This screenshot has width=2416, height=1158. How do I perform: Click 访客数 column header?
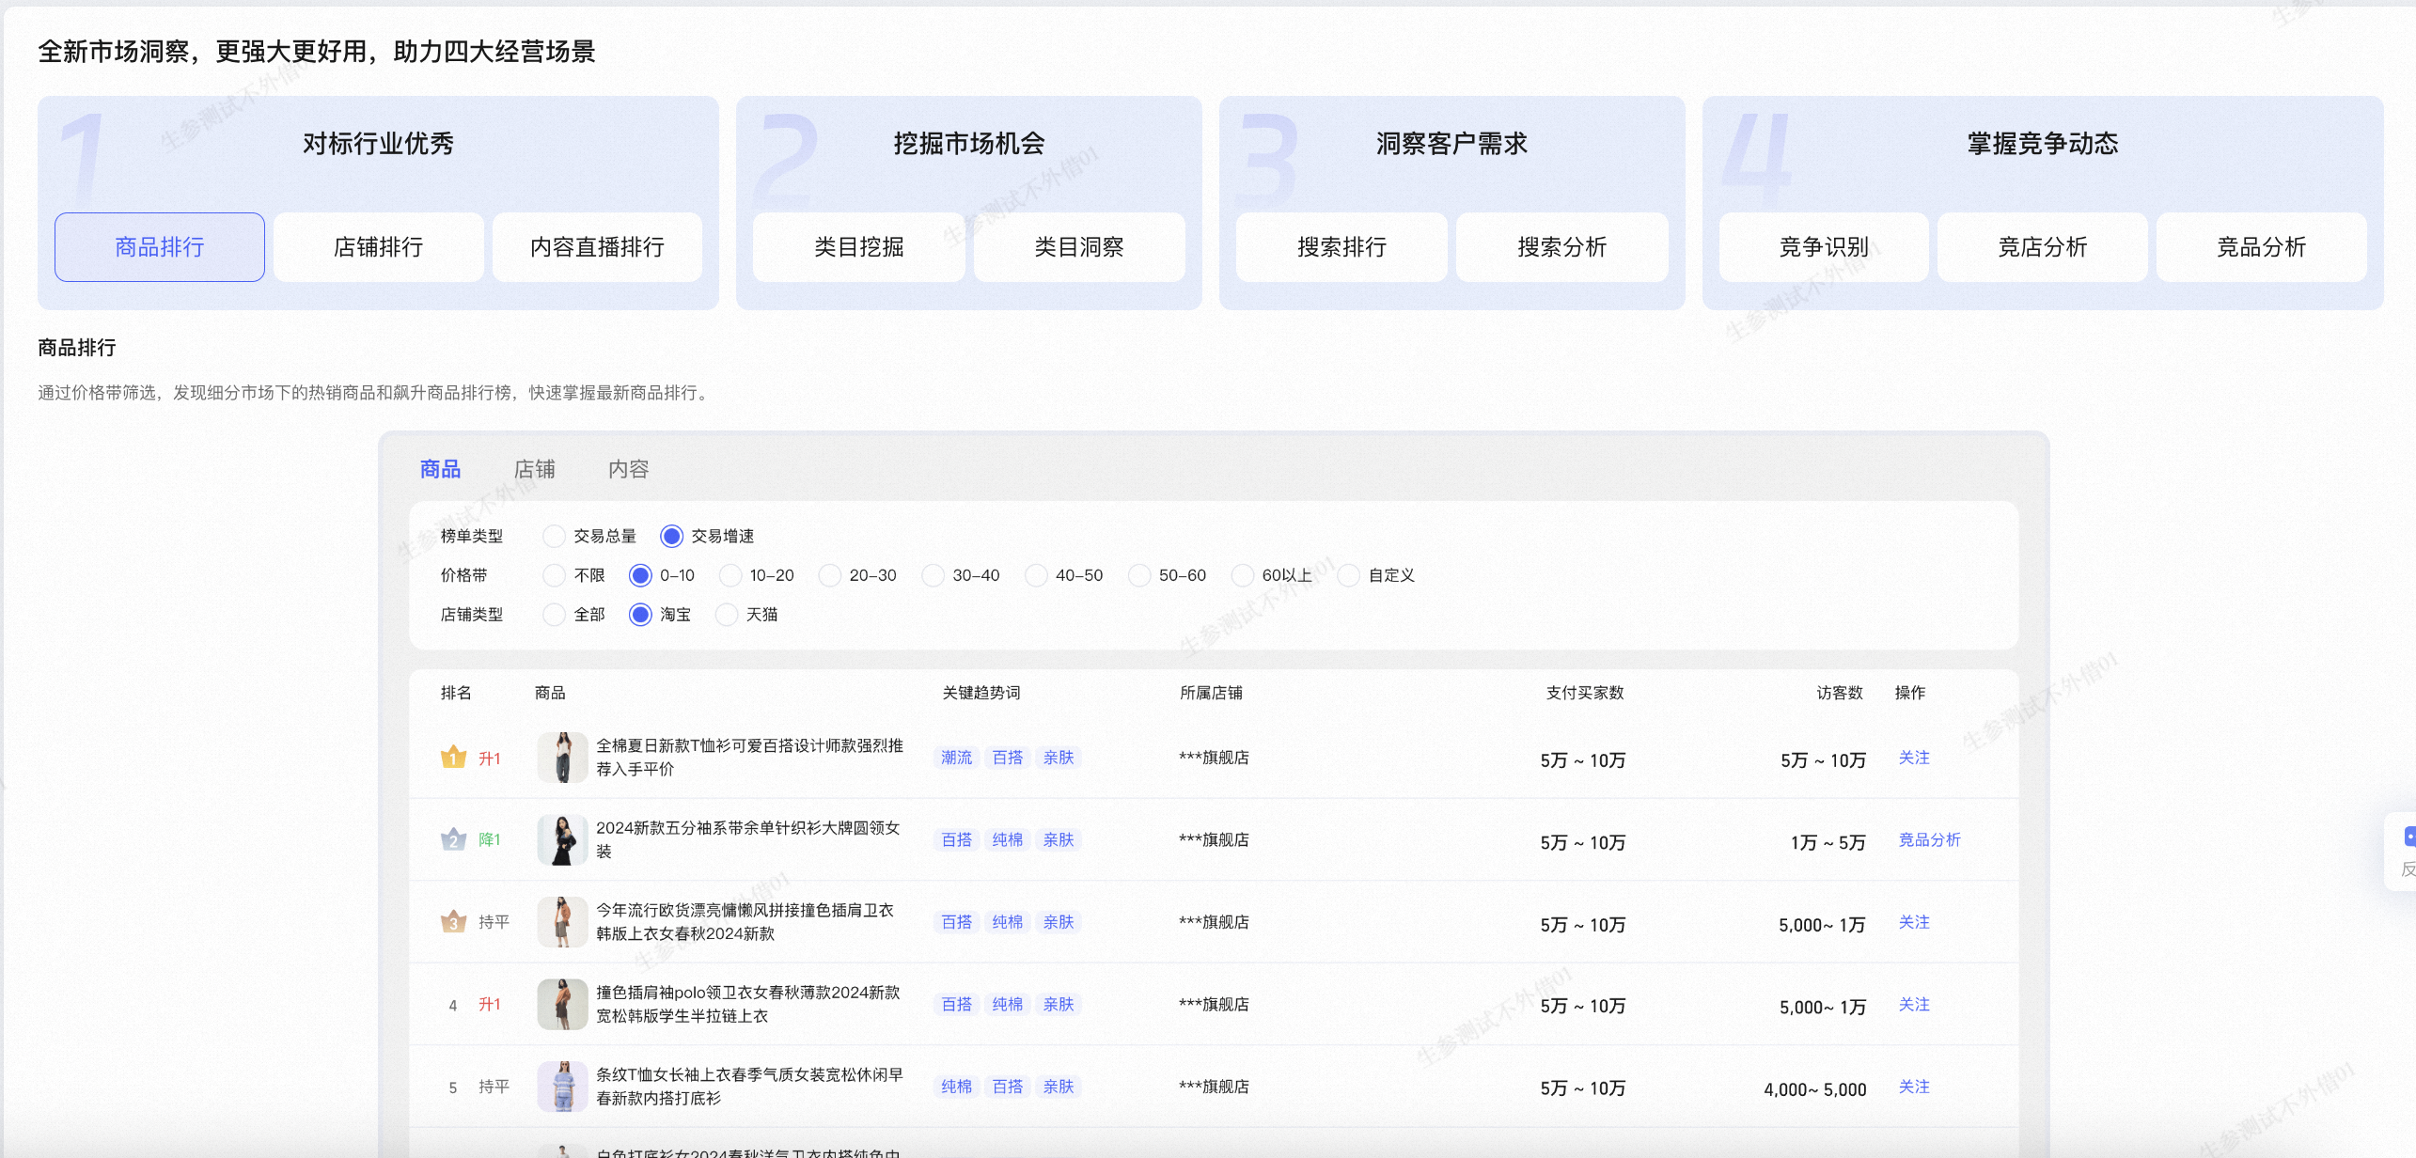(1841, 693)
